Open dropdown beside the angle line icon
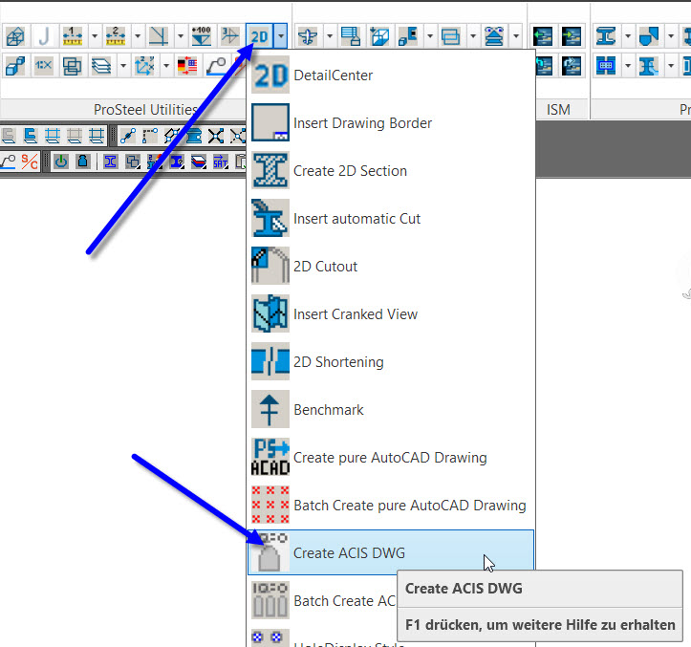Image resolution: width=691 pixels, height=647 pixels. click(181, 35)
